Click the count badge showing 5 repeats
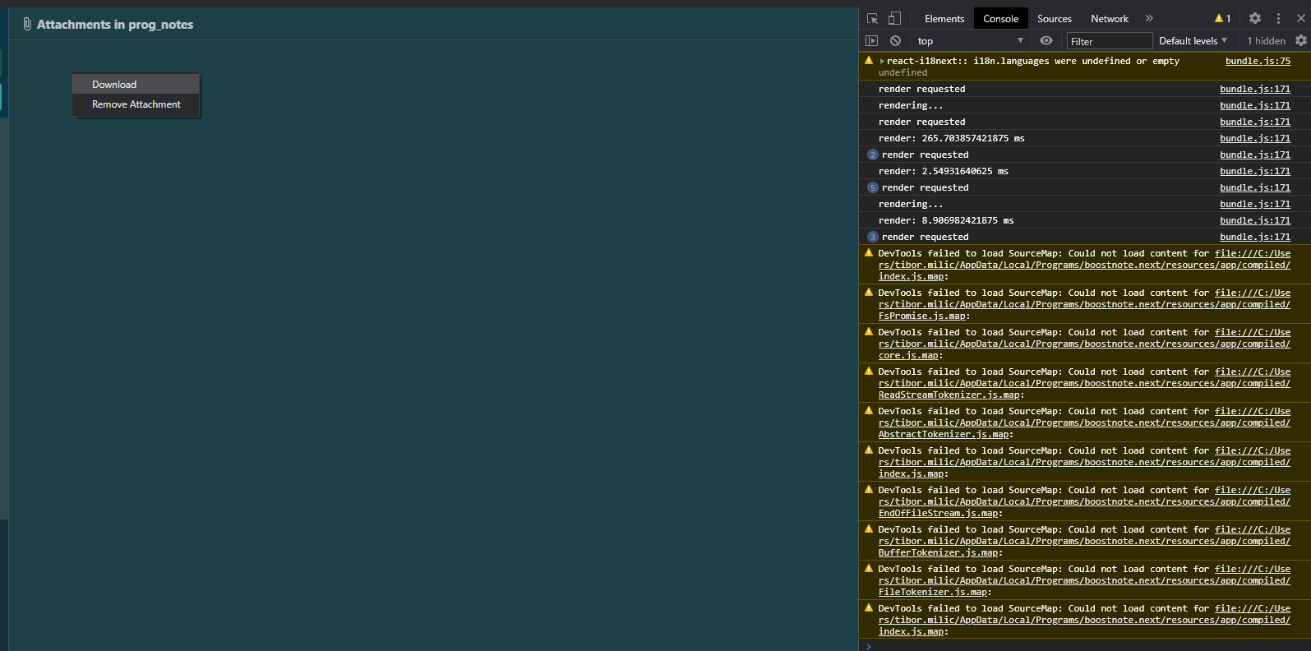Screen dimensions: 1311x651 (x=873, y=187)
